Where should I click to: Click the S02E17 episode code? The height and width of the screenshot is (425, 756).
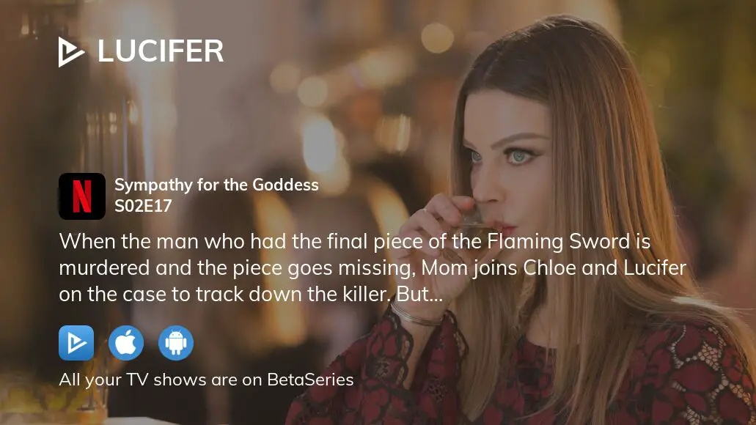(x=143, y=206)
